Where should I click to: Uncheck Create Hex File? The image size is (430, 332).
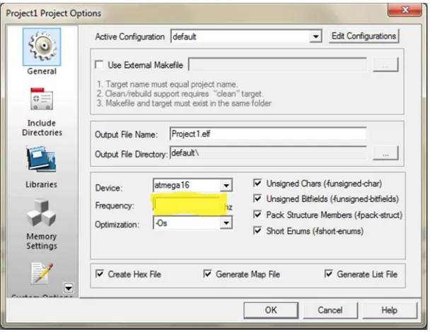pyautogui.click(x=100, y=274)
